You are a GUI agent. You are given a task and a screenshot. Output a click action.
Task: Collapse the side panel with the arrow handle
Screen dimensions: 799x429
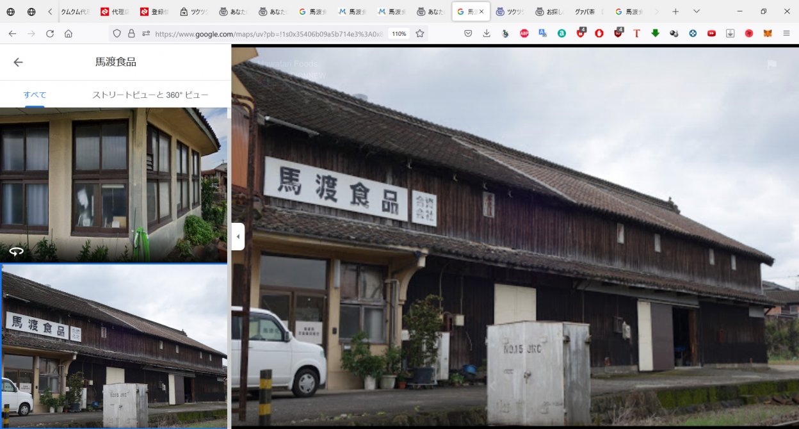point(238,236)
